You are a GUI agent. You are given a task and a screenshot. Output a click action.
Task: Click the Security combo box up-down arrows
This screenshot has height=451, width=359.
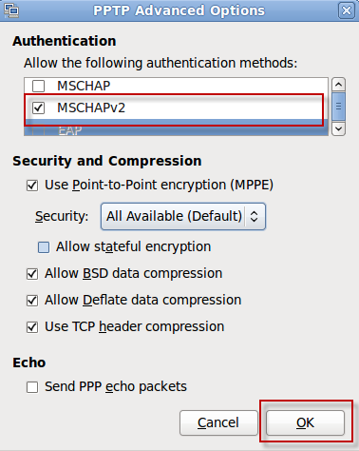[x=254, y=216]
